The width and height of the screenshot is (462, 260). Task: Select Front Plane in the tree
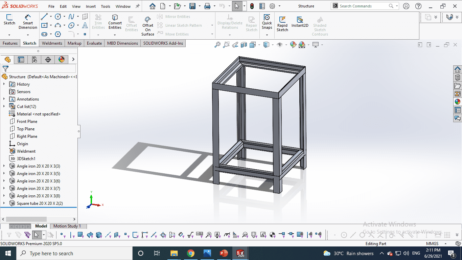point(27,122)
